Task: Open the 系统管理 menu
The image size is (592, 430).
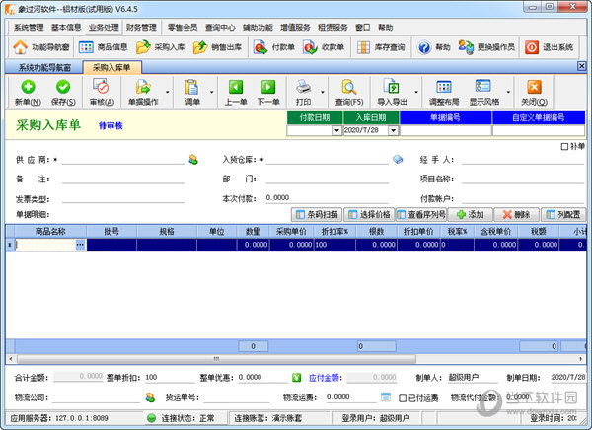Action: point(29,28)
